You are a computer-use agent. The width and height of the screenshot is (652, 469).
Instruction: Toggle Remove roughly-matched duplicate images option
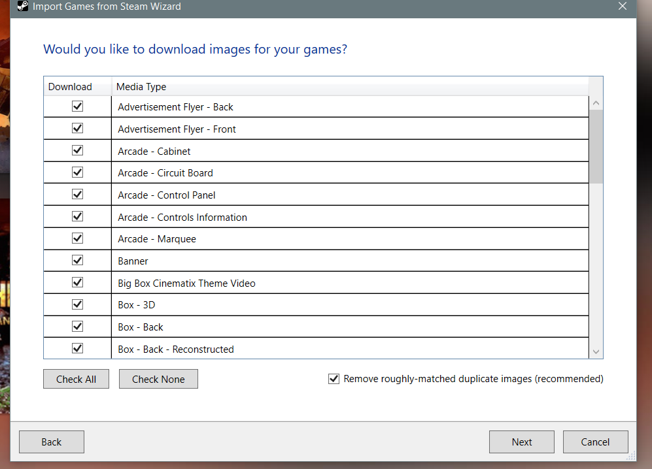coord(334,379)
